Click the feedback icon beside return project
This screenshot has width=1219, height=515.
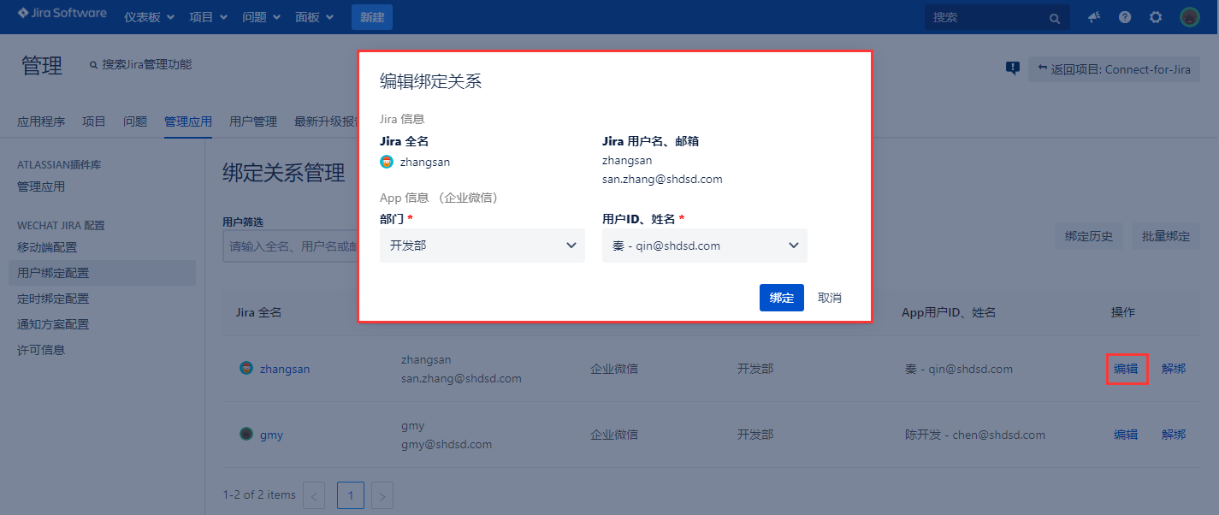[x=1012, y=68]
